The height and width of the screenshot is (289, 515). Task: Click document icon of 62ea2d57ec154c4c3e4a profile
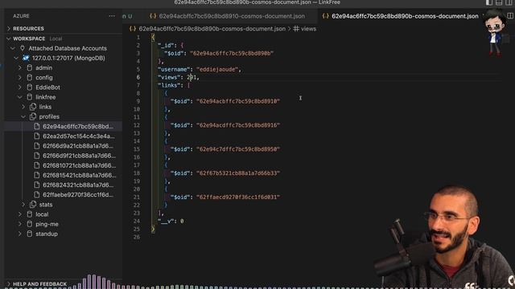(x=37, y=136)
